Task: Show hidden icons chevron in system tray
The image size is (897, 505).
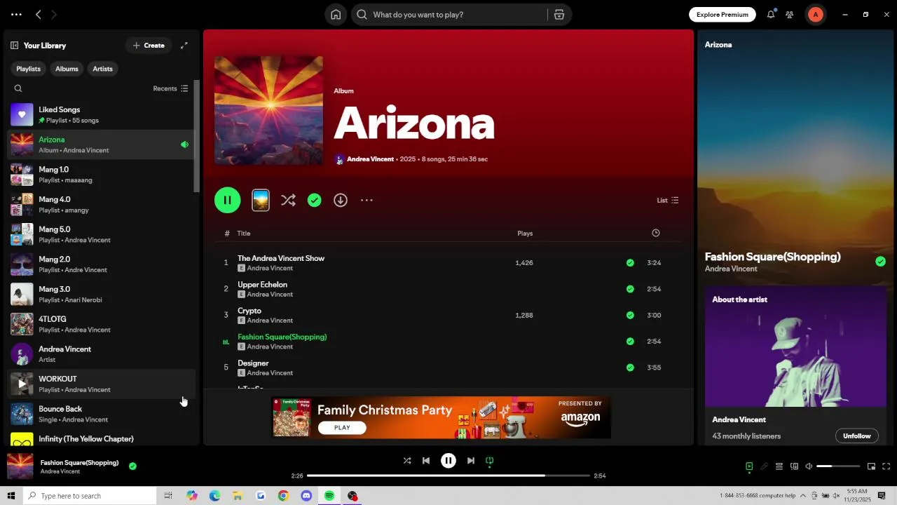Action: pyautogui.click(x=803, y=496)
